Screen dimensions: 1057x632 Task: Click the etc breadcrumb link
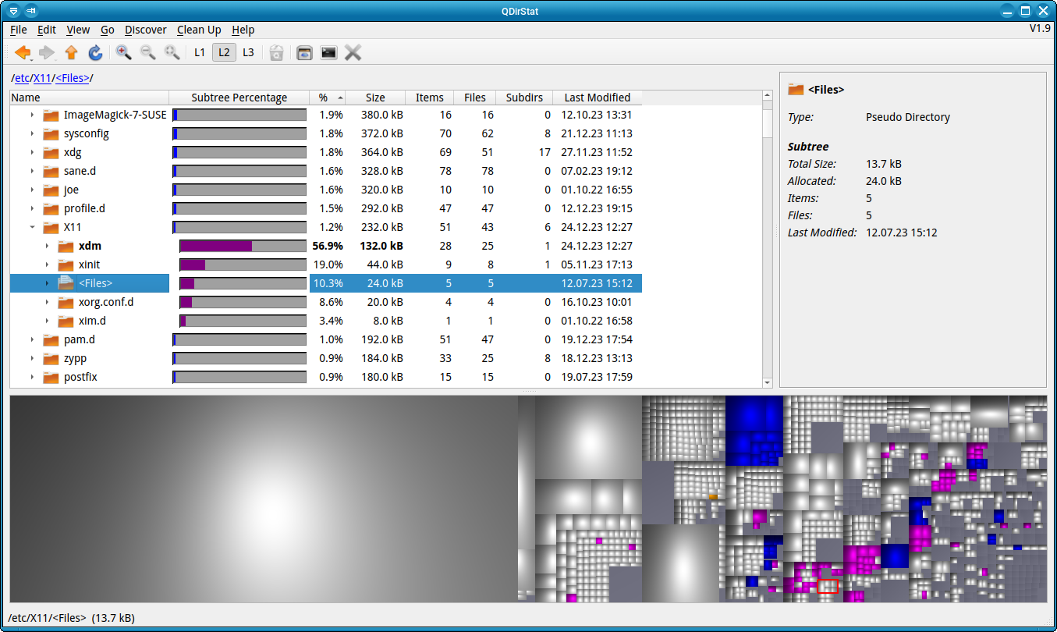pos(22,78)
